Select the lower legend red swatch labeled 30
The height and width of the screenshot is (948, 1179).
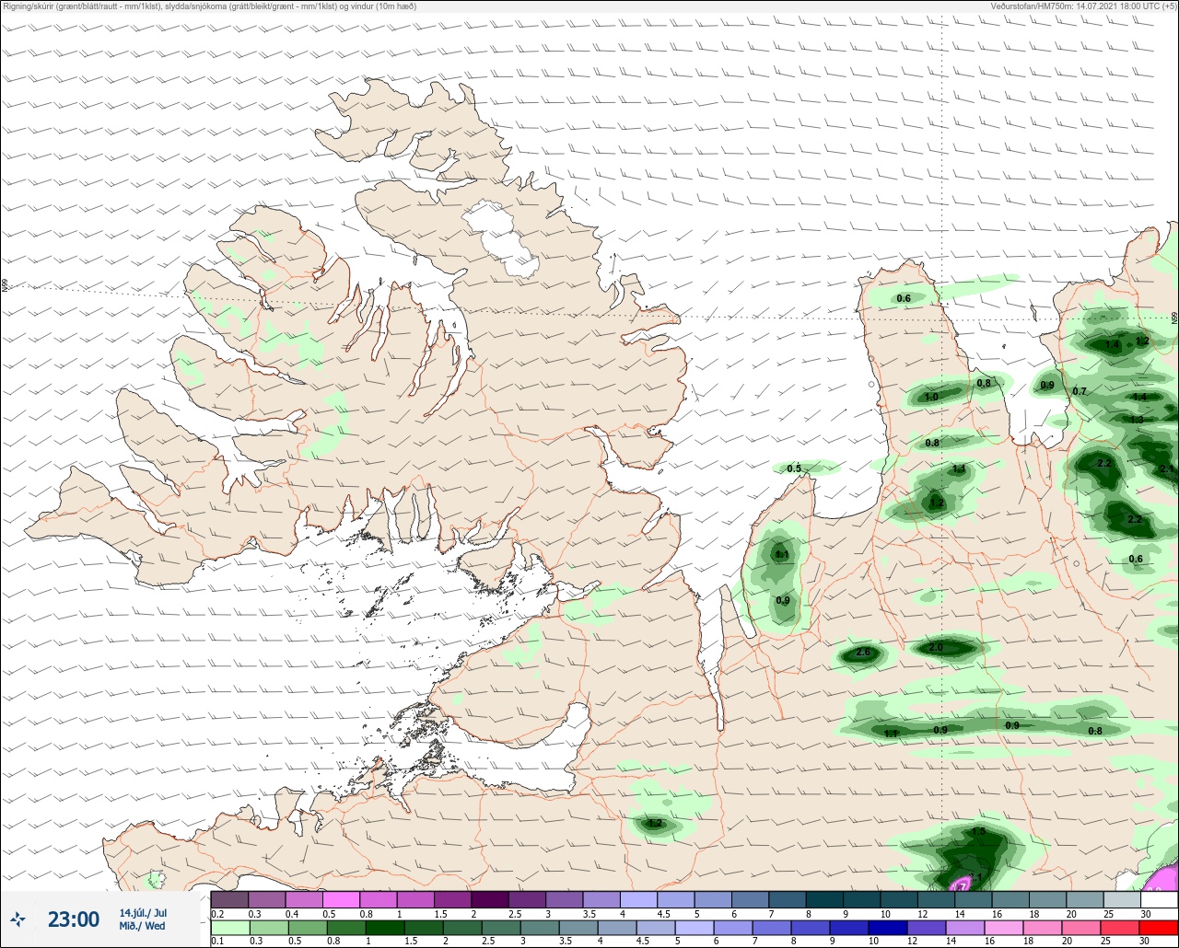pos(1159,928)
